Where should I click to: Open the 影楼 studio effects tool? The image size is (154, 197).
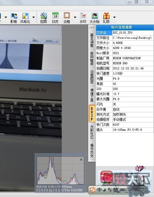click(14, 18)
